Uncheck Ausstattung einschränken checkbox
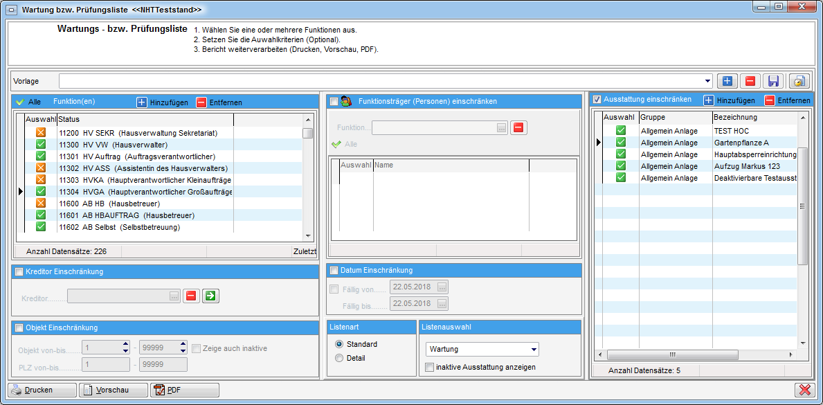823x405 pixels. pos(597,100)
